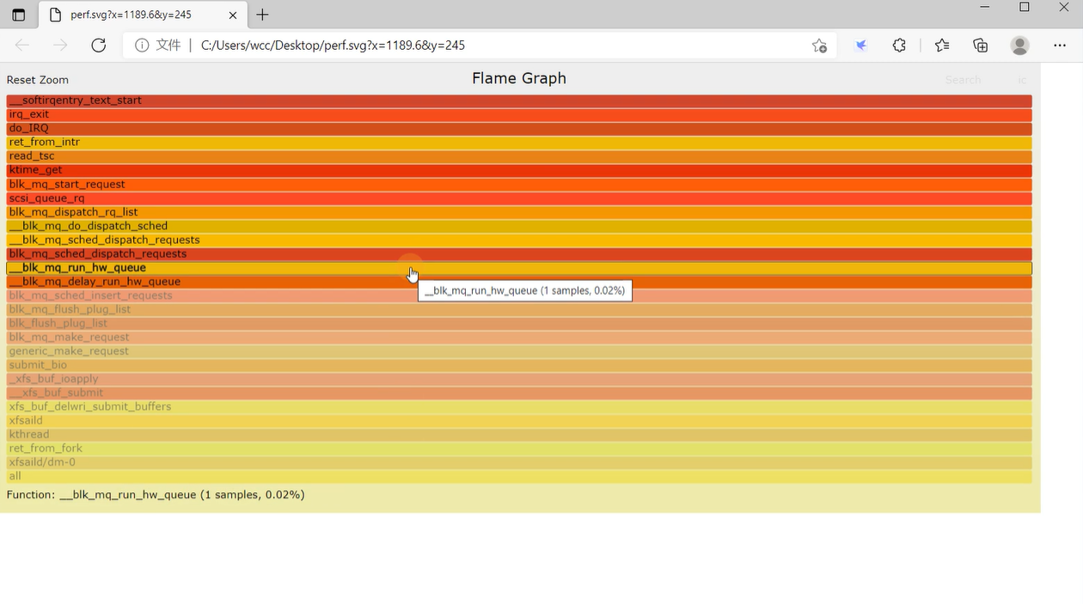The width and height of the screenshot is (1083, 604).
Task: Open the browser extensions puzzle icon
Action: click(899, 45)
